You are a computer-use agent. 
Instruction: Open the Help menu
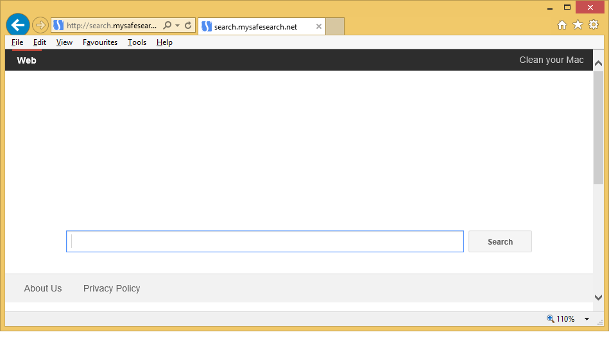pyautogui.click(x=164, y=42)
